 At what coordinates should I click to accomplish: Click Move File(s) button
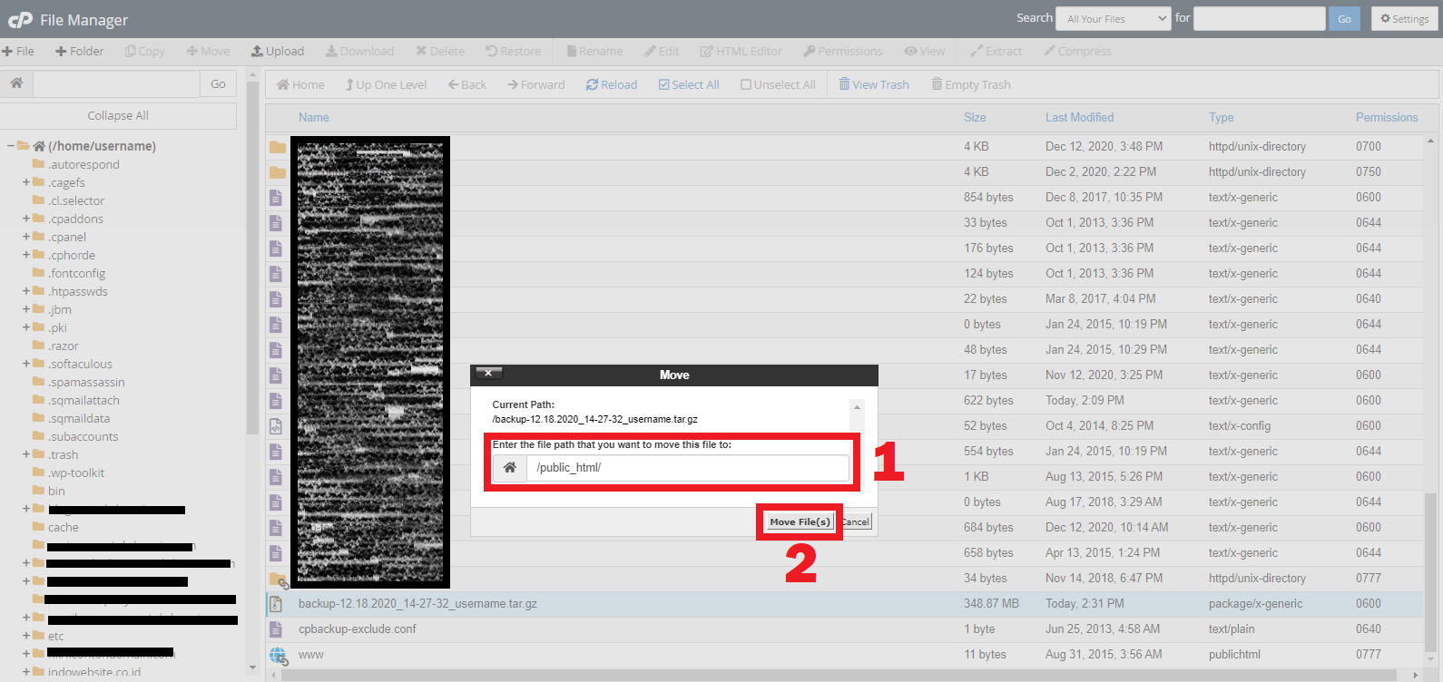point(800,521)
